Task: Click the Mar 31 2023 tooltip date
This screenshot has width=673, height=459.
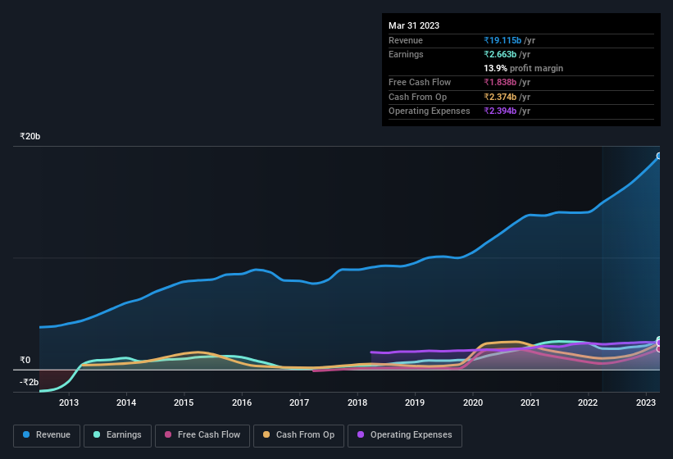Action: point(414,25)
